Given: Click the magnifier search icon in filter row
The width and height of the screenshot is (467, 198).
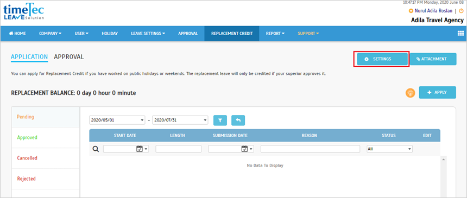Looking at the screenshot, I should click(96, 149).
